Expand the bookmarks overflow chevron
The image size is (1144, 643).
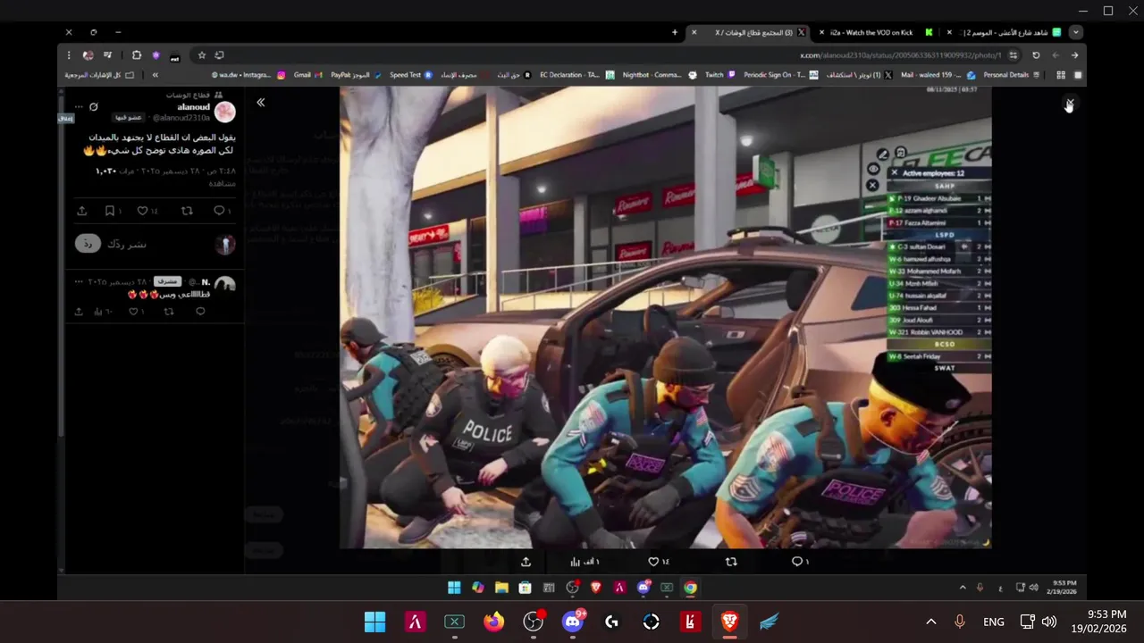click(x=156, y=75)
